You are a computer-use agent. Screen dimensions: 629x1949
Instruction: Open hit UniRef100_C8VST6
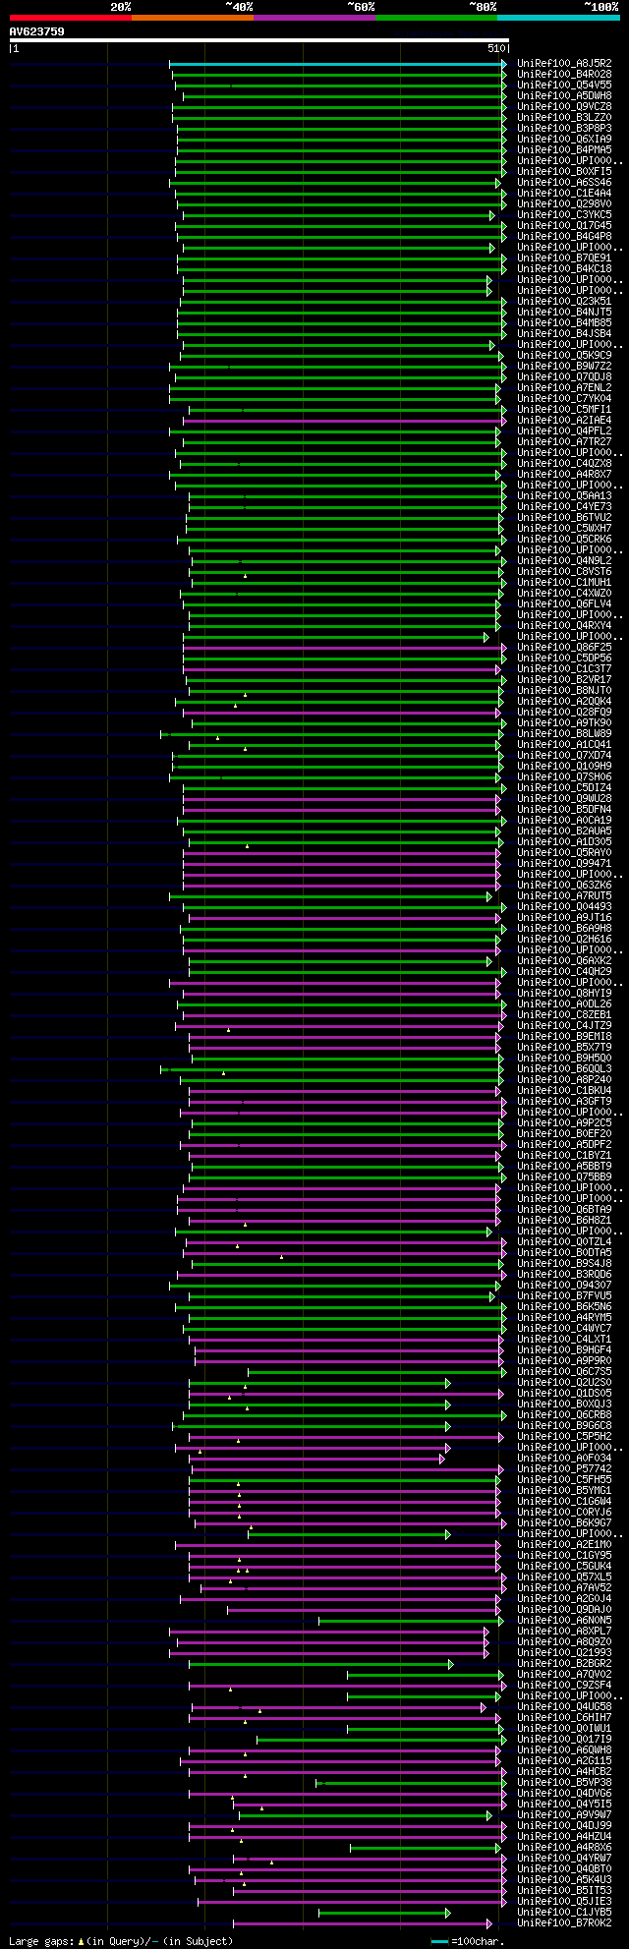click(x=565, y=571)
